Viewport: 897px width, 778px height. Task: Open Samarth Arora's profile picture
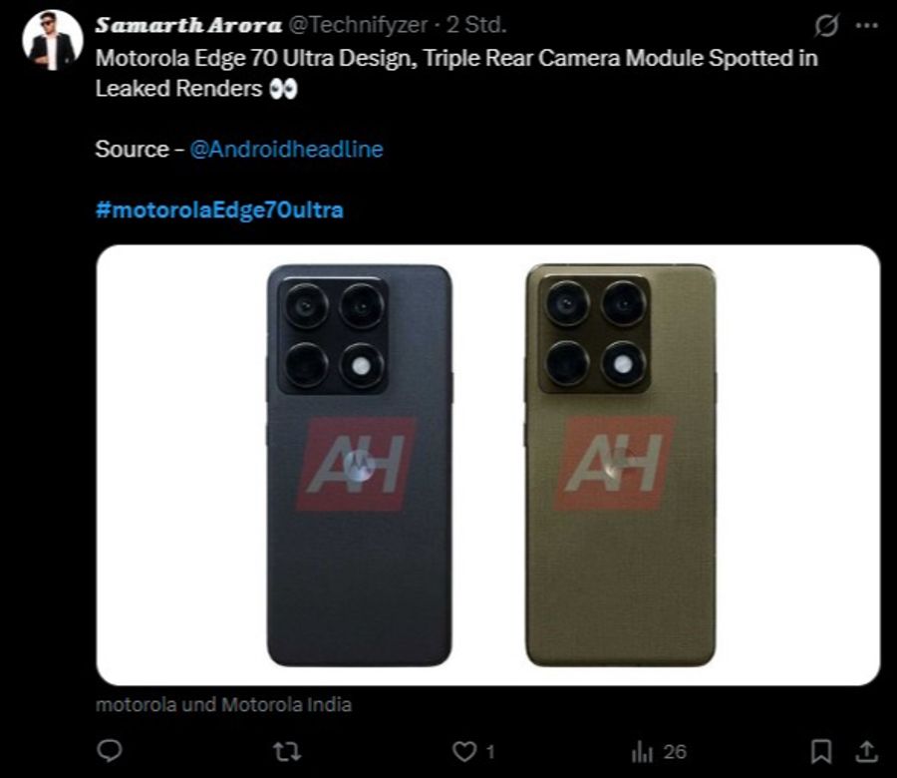[52, 28]
